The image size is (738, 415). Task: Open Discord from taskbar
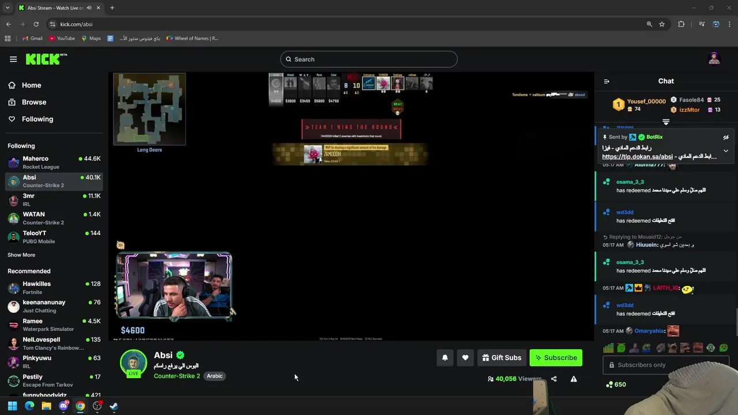point(63,406)
